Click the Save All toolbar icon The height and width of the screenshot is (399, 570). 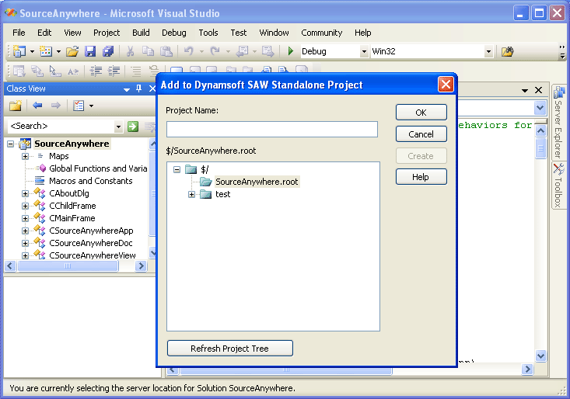108,51
